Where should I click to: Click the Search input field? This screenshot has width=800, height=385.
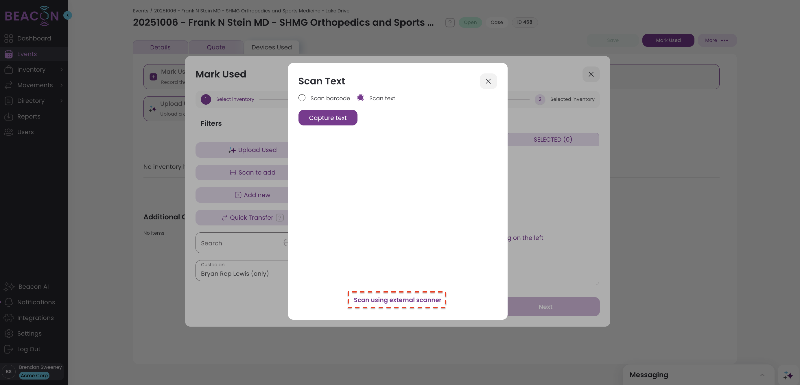point(239,243)
